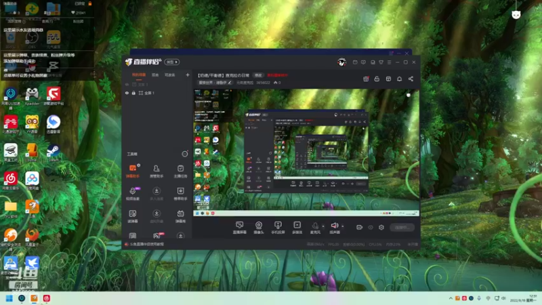Click the stream title 直克拉の日常
Image resolution: width=542 pixels, height=305 pixels.
click(238, 75)
